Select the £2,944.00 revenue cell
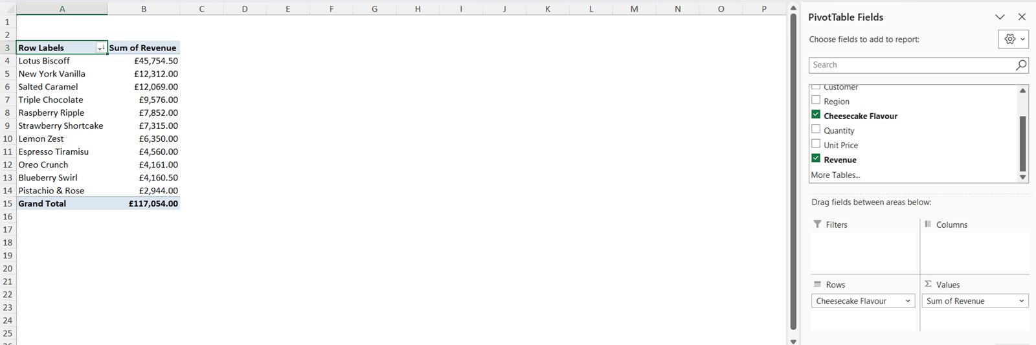Image resolution: width=1036 pixels, height=345 pixels. [144, 190]
